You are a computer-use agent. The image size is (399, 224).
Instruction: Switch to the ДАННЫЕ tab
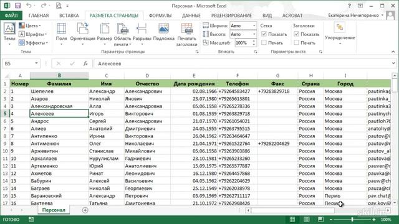[x=191, y=16]
